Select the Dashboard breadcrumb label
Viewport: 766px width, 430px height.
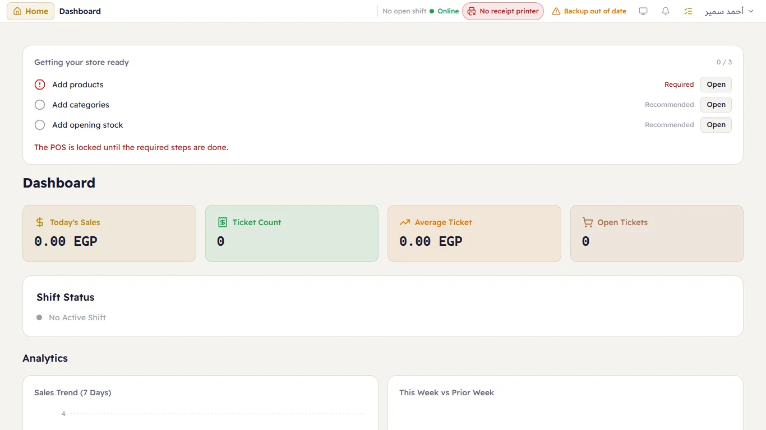tap(80, 11)
